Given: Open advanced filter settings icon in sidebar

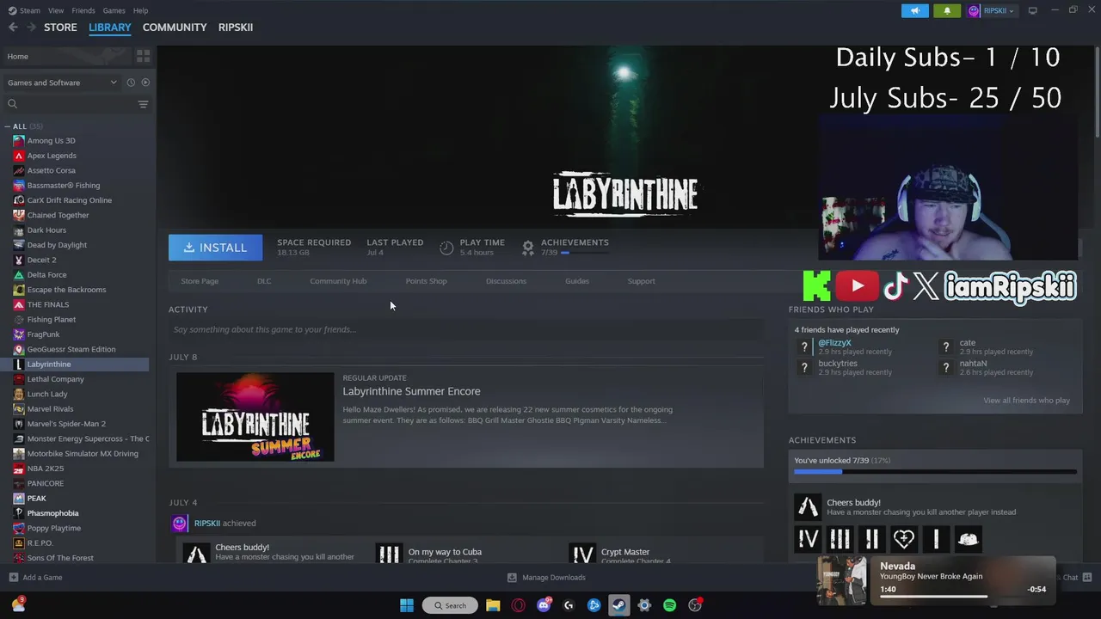Looking at the screenshot, I should click(x=143, y=104).
